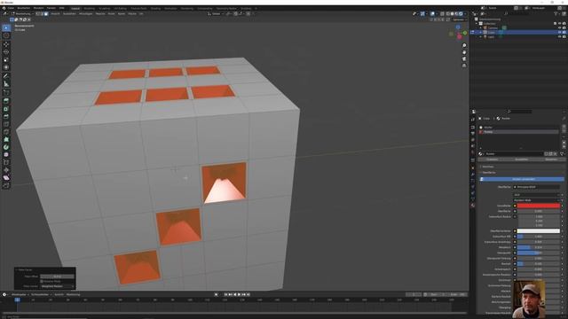This screenshot has width=568, height=319.
Task: Select the Extrude Region tool
Action: pyautogui.click(x=6, y=101)
